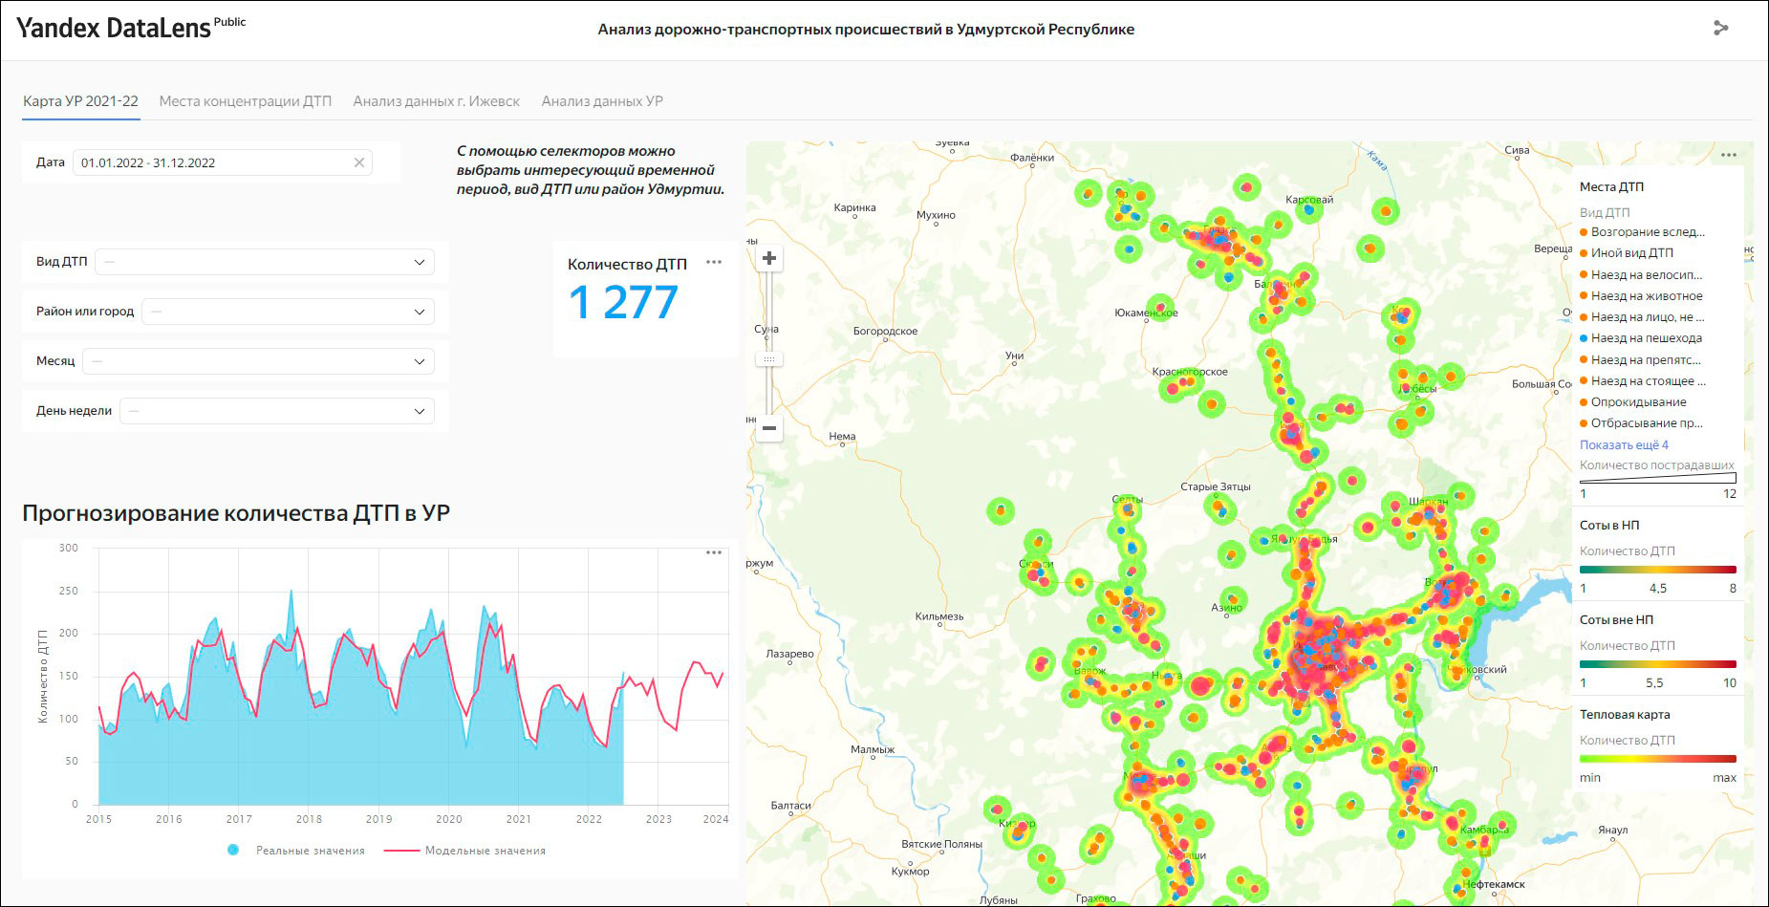
Task: Click the Показать ещё 4 link
Action: pos(1624,445)
